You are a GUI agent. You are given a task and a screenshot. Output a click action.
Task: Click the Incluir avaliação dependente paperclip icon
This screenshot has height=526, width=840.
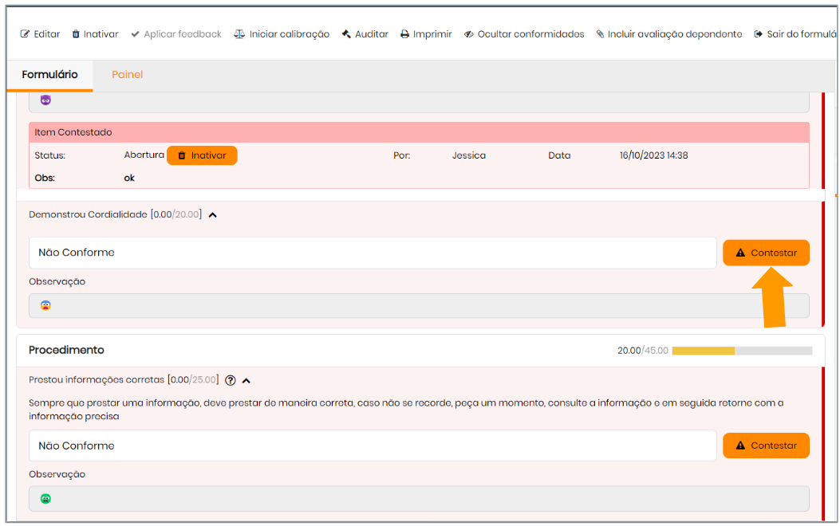click(x=600, y=34)
